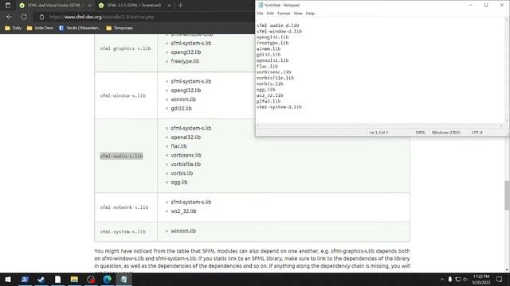Launch PowerShell from the taskbar
Viewport: 510px width, 286px height.
coord(25,279)
